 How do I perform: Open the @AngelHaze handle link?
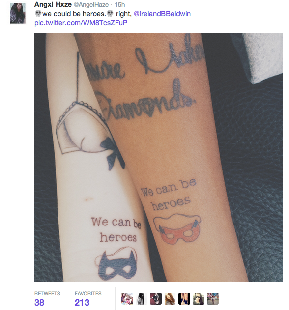(x=91, y=5)
